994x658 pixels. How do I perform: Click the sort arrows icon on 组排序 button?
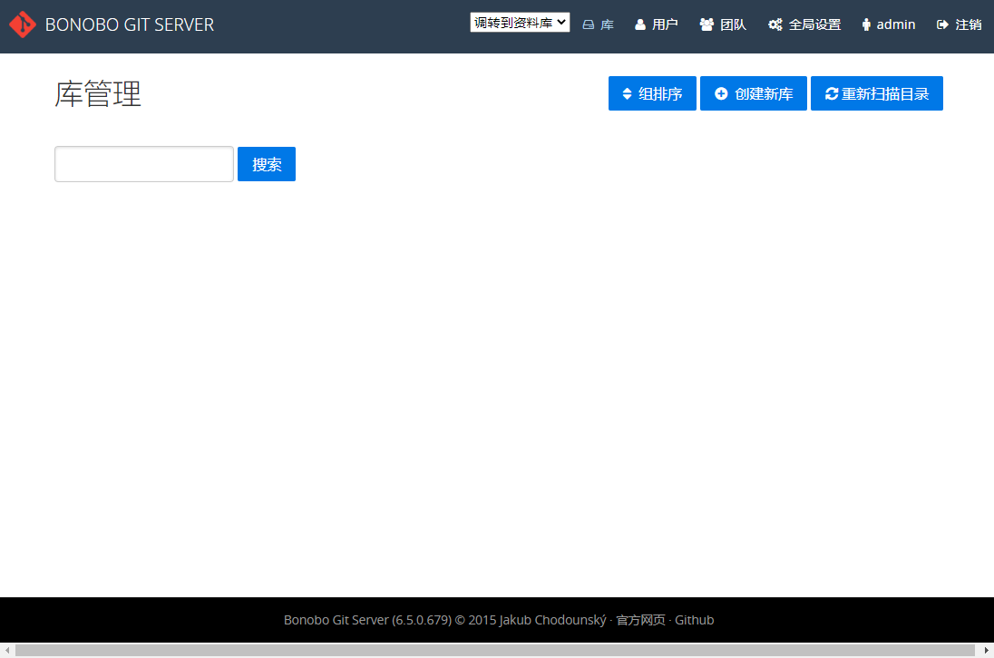[625, 92]
